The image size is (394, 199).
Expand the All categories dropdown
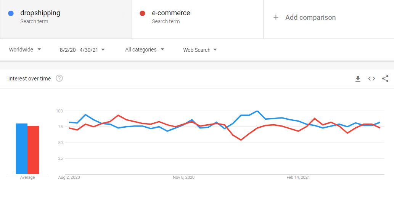click(145, 50)
